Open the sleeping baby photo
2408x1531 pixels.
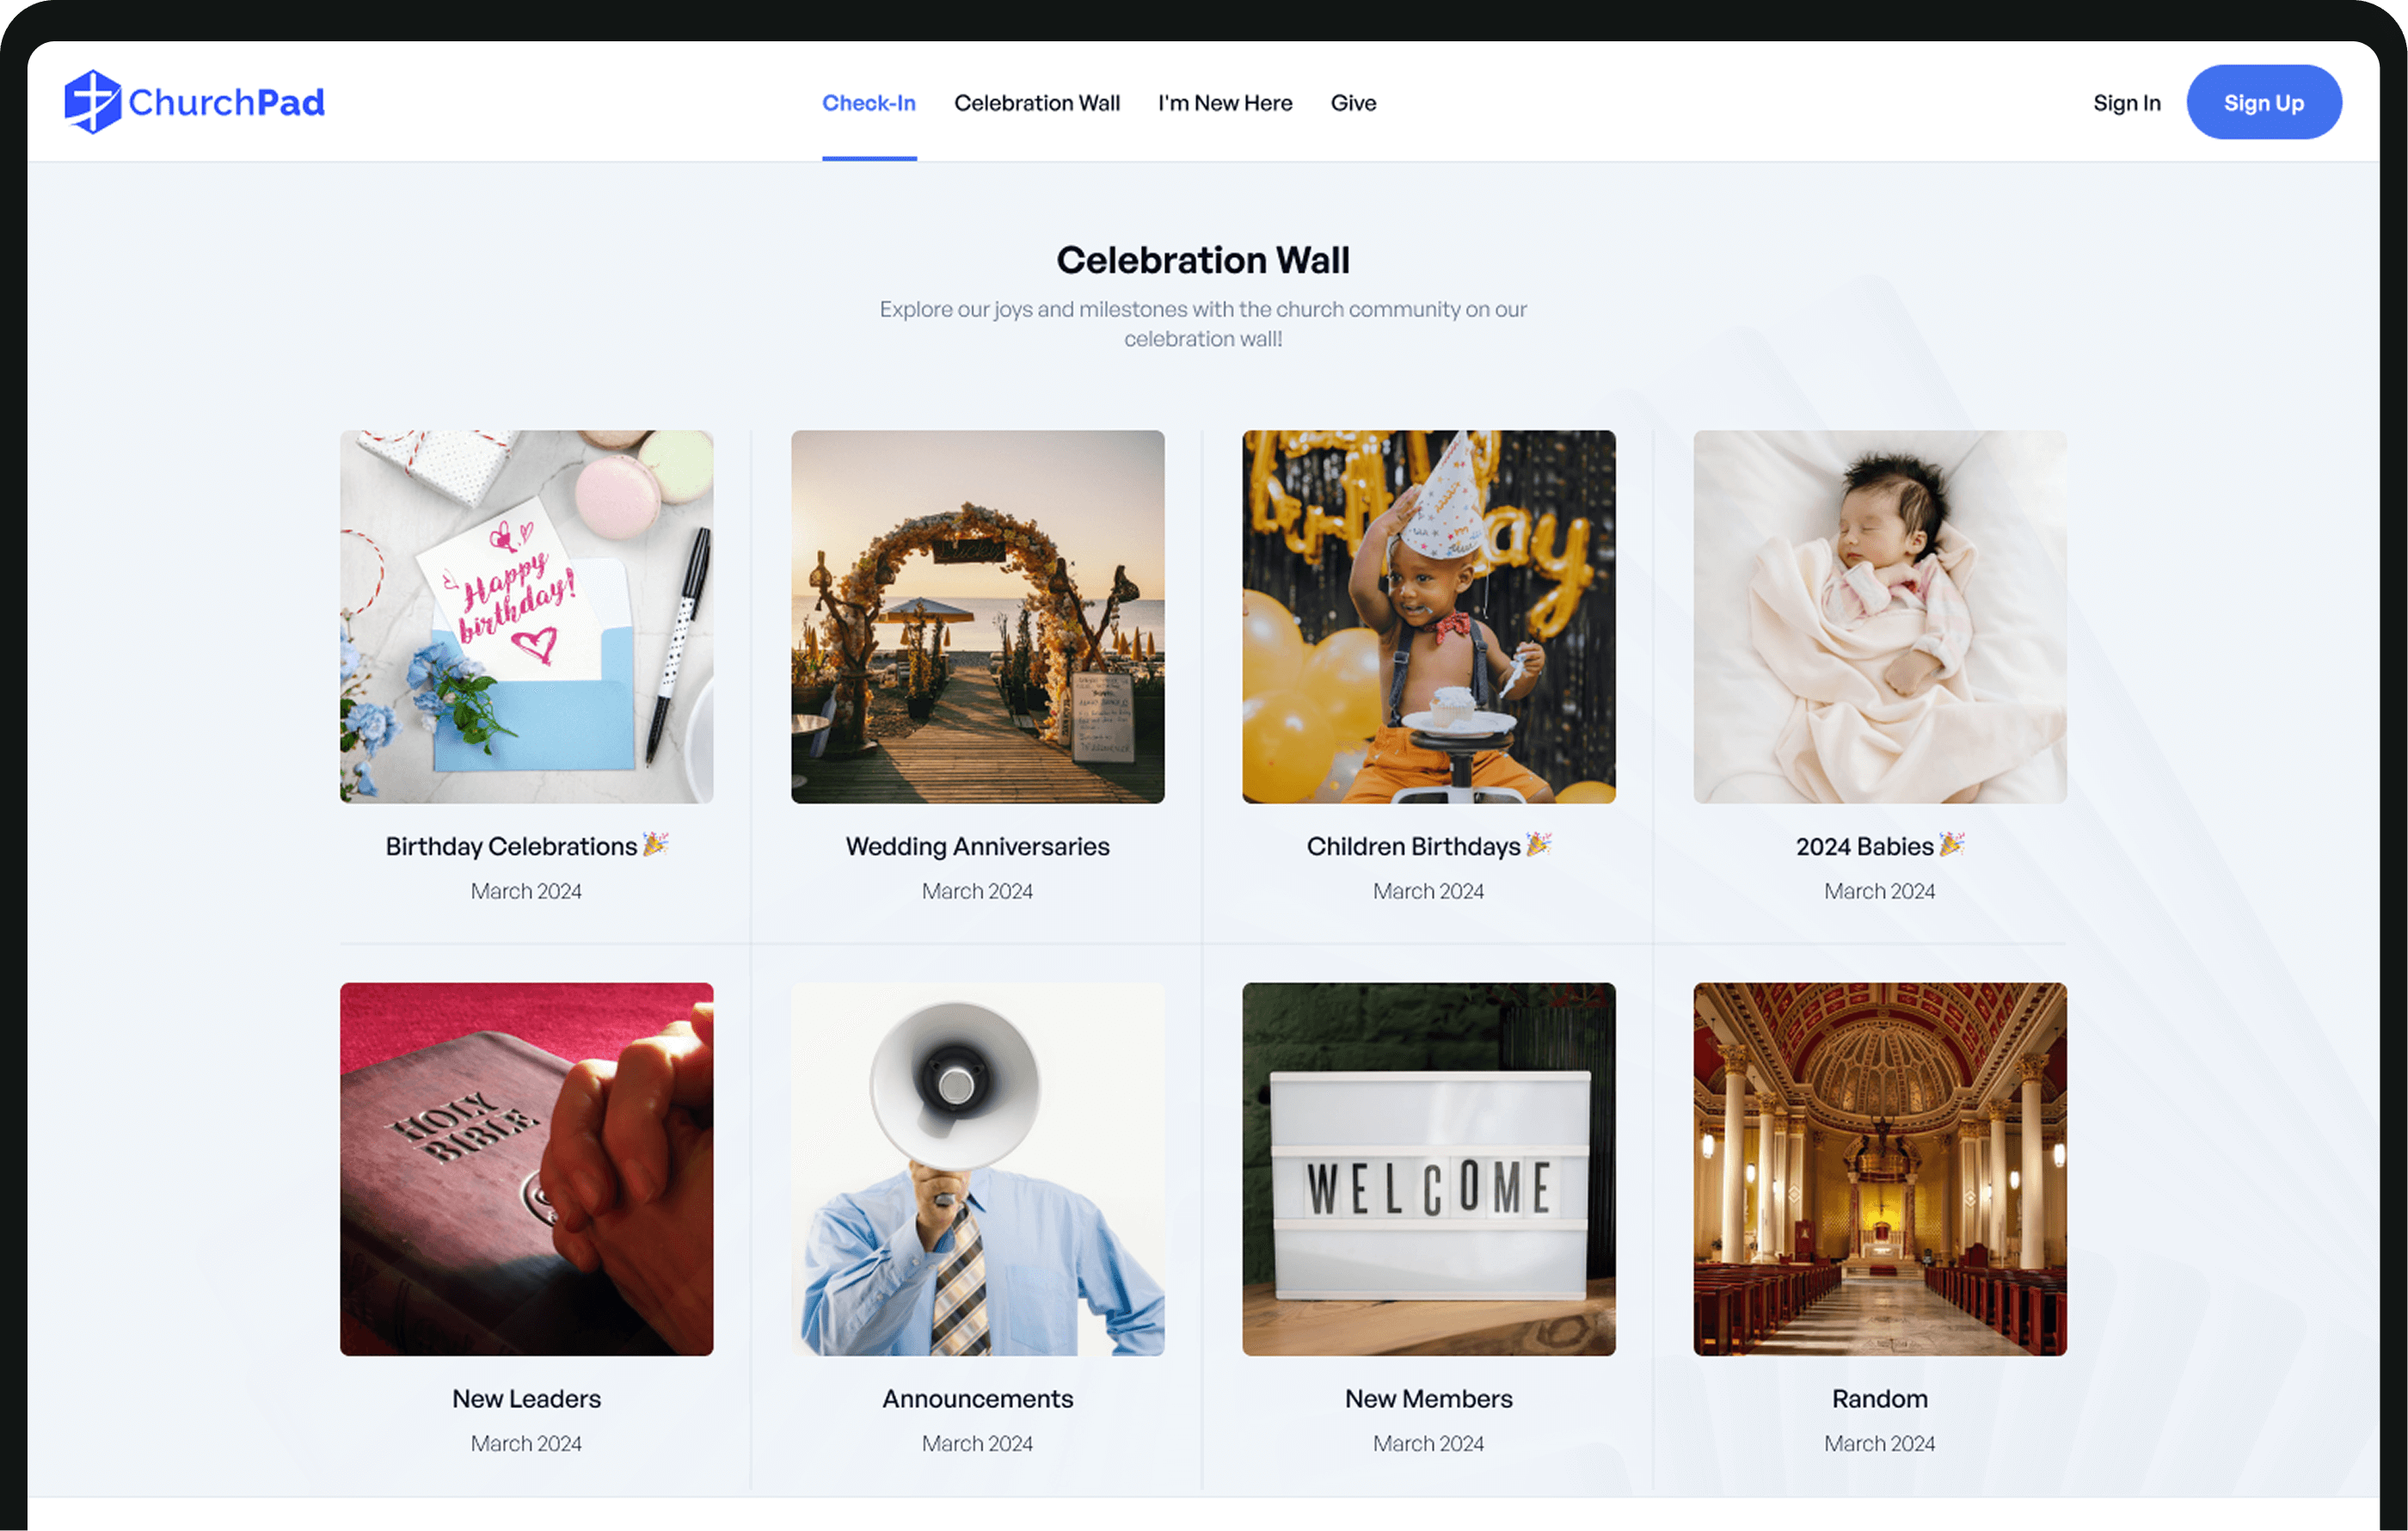pyautogui.click(x=1879, y=617)
